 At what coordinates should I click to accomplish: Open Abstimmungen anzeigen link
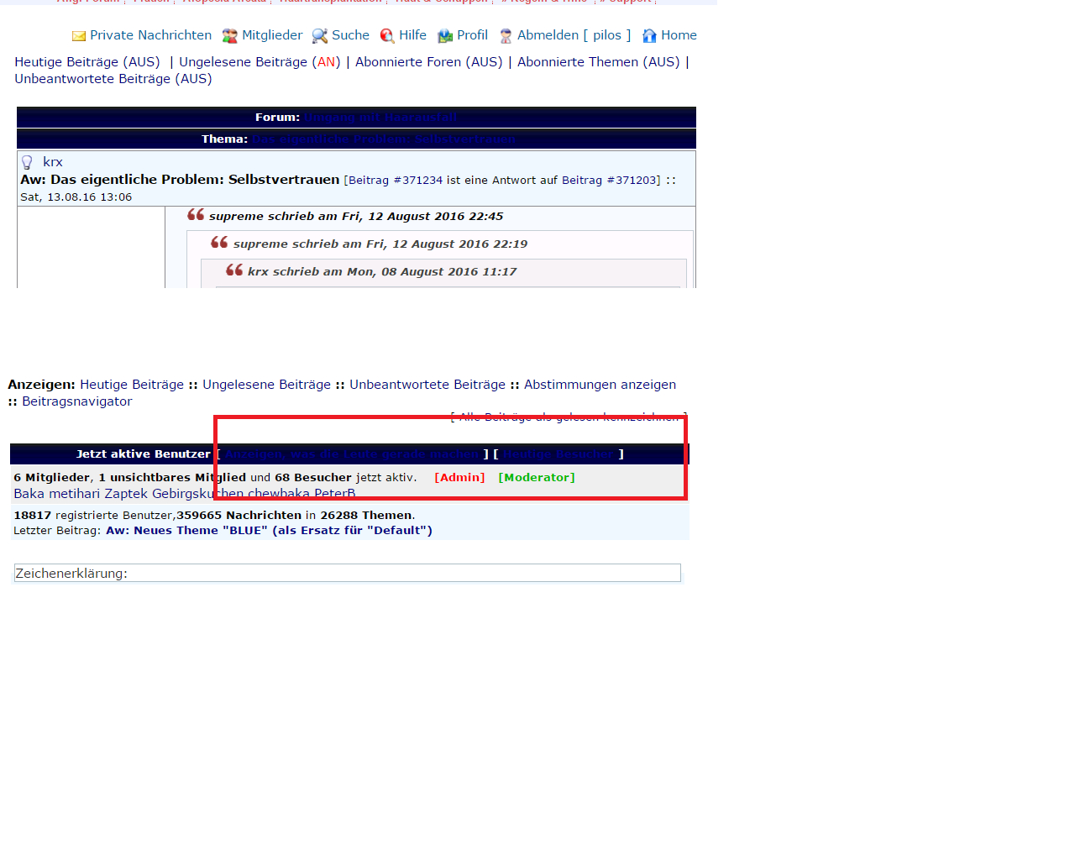(x=600, y=385)
